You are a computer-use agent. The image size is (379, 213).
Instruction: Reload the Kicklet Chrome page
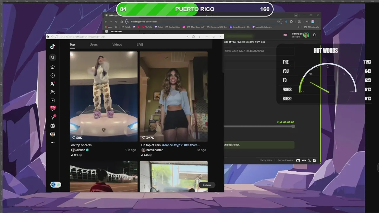coord(116,22)
